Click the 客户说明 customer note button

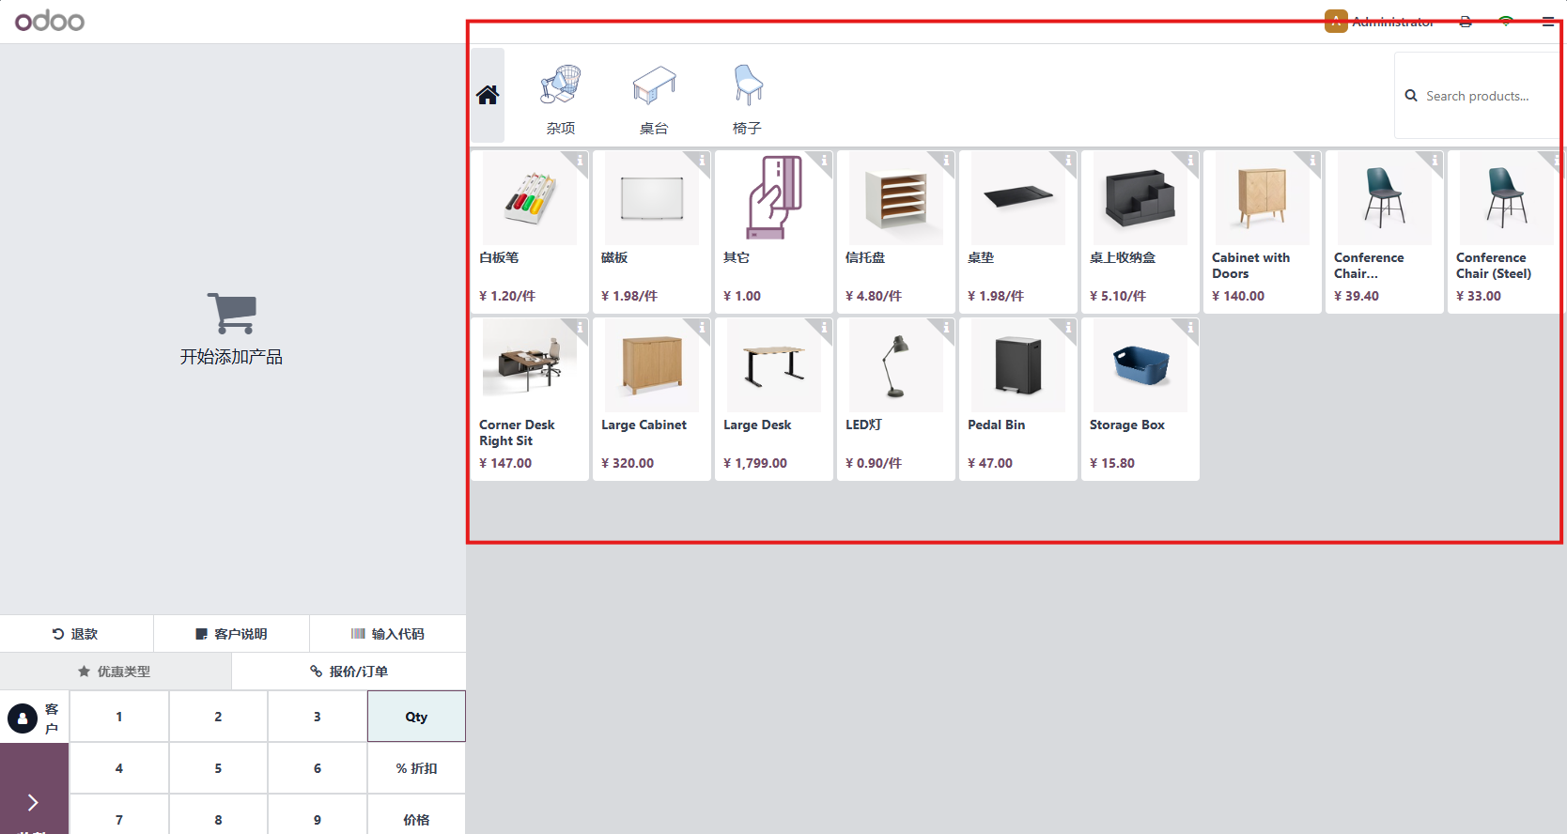pyautogui.click(x=231, y=634)
